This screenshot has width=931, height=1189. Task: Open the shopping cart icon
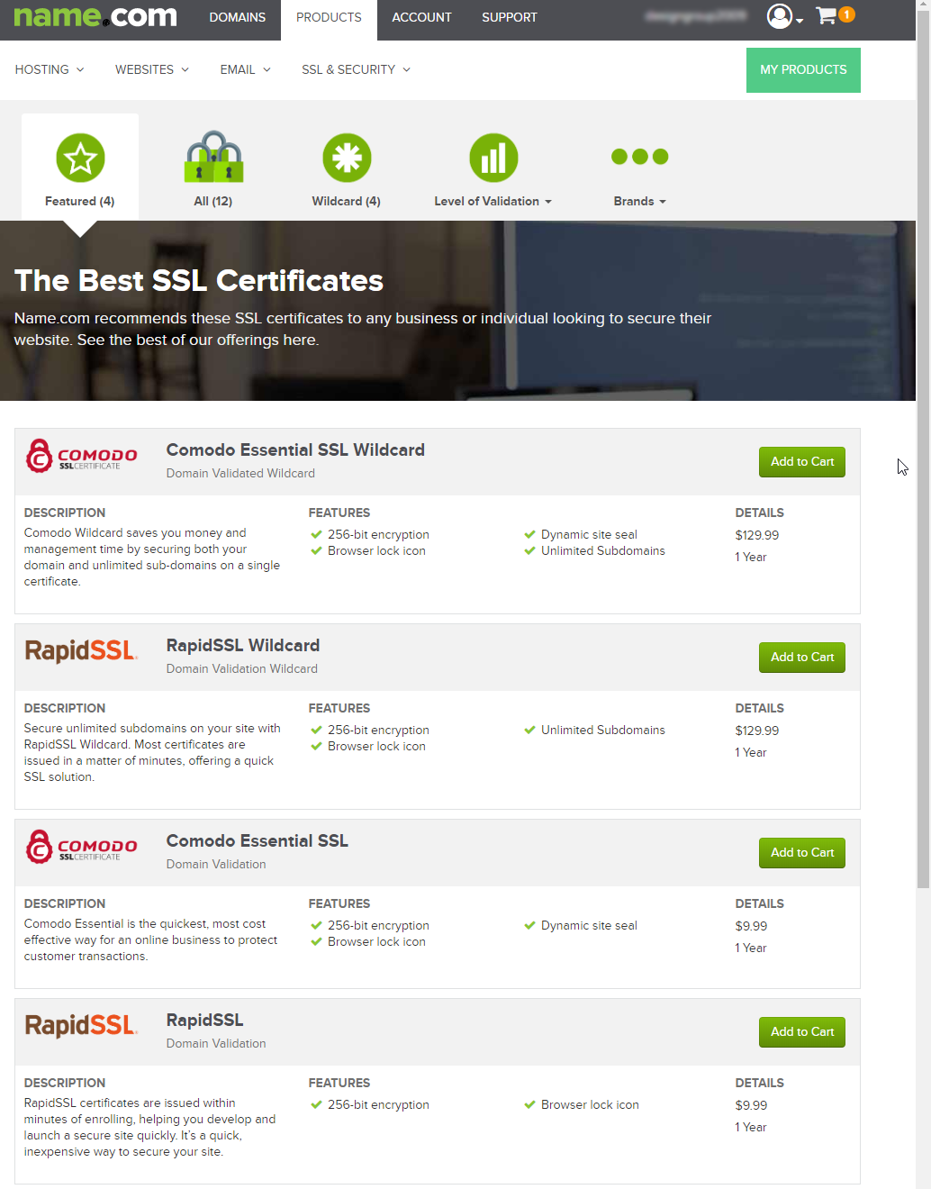[826, 15]
